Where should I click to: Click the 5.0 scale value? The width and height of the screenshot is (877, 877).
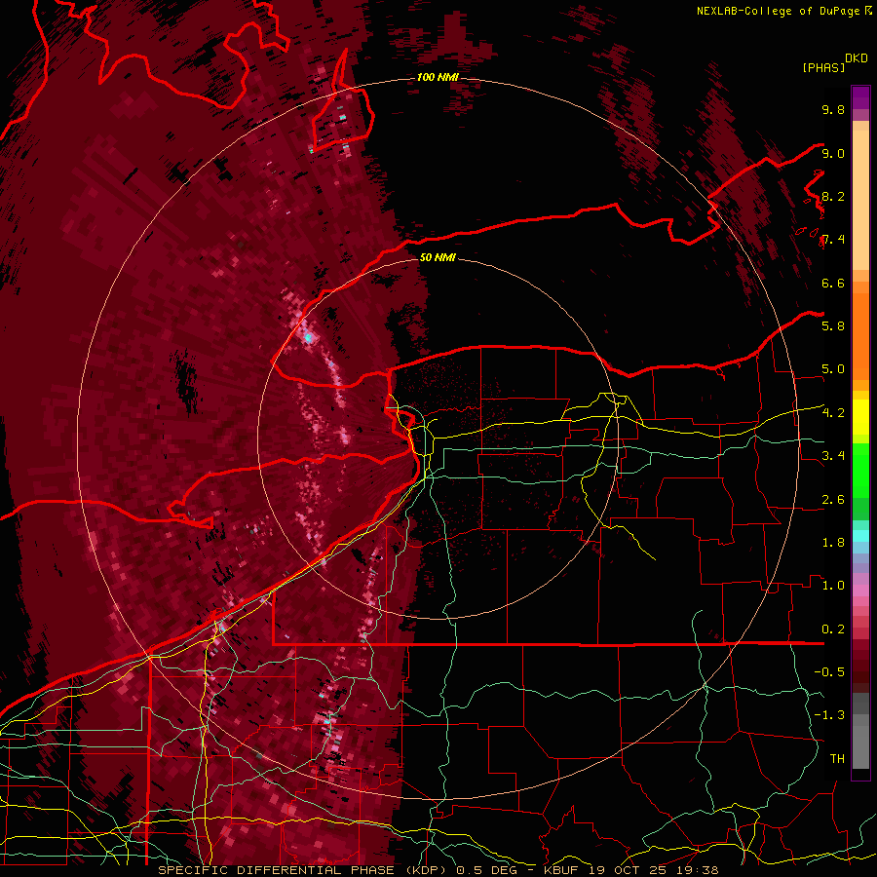tap(833, 369)
